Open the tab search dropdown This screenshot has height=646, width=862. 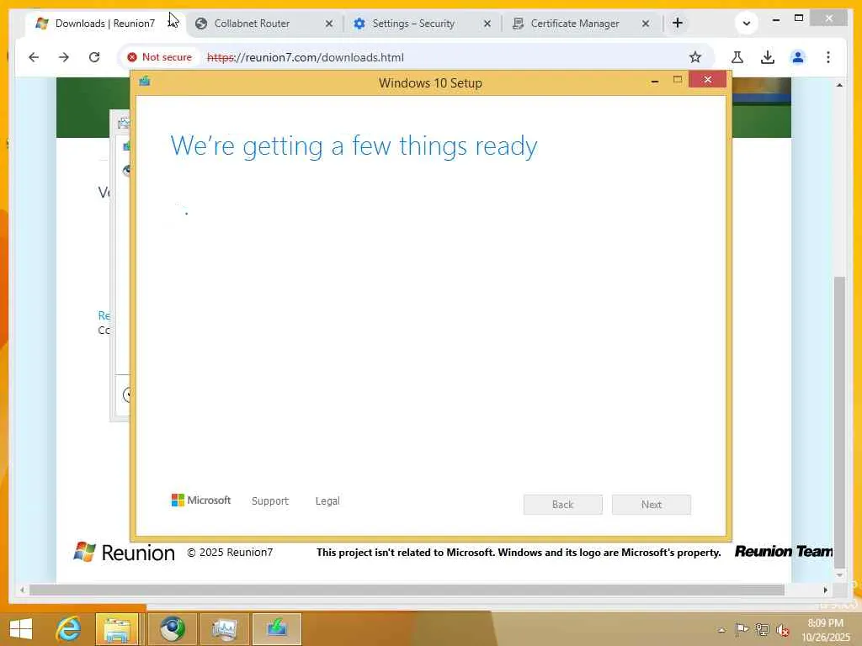(x=747, y=23)
